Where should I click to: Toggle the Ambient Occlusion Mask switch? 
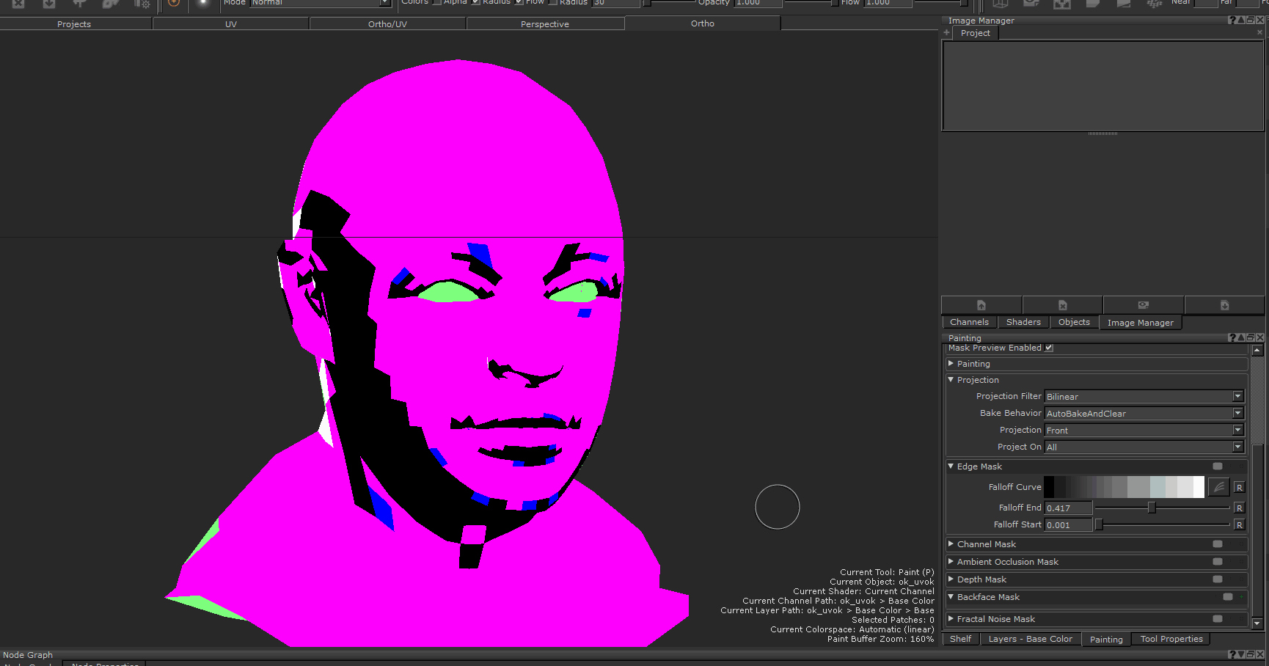1218,562
